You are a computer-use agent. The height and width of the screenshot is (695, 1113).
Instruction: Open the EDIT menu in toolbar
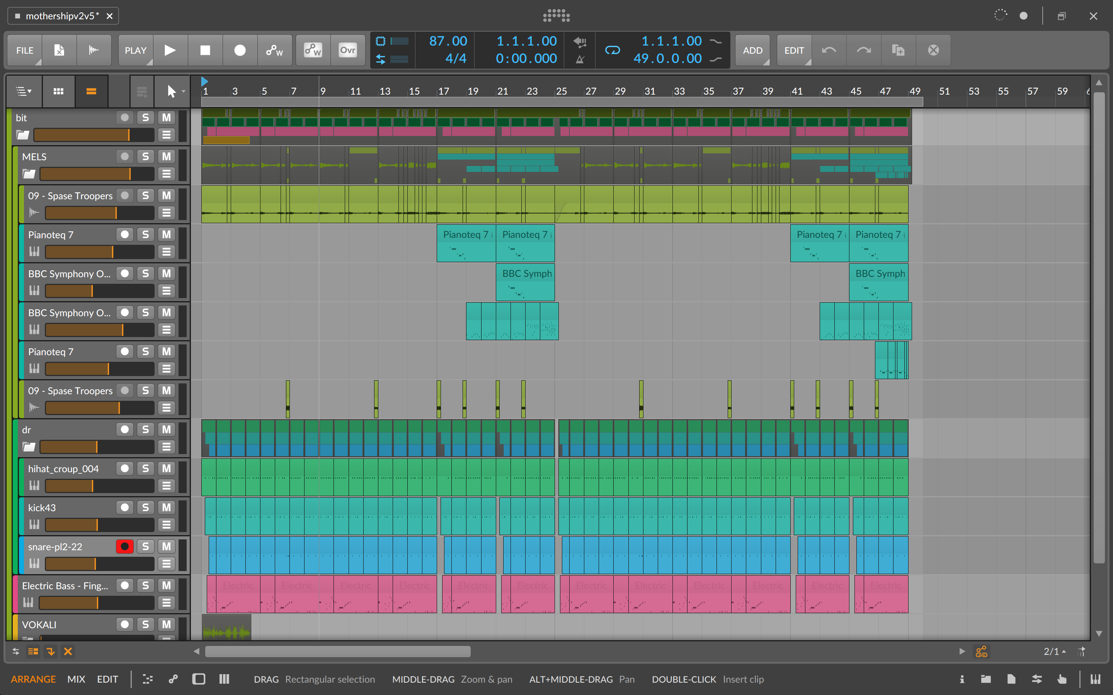coord(794,50)
